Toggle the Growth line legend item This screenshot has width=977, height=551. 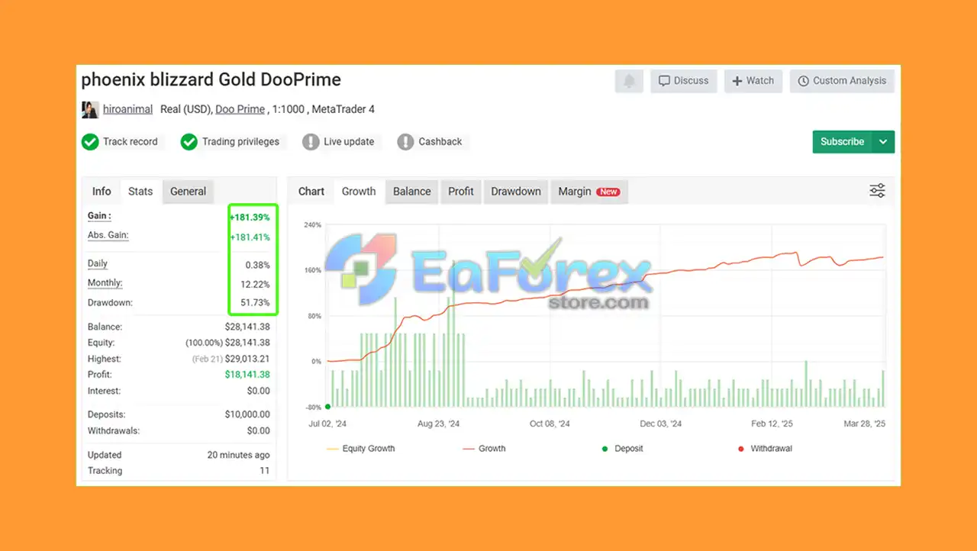pyautogui.click(x=484, y=449)
